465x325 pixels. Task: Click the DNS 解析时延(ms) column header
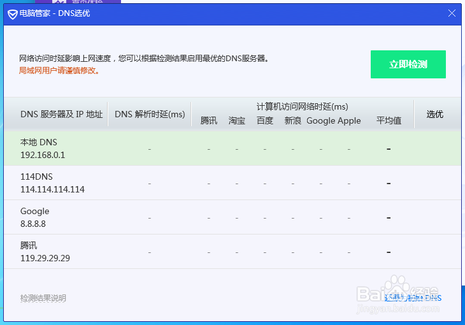tap(150, 114)
